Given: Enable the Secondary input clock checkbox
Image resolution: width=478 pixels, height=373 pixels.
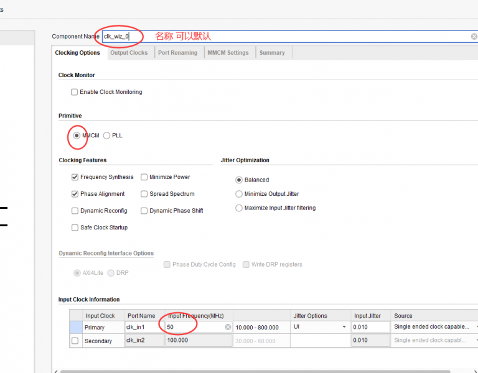Looking at the screenshot, I should pyautogui.click(x=75, y=341).
